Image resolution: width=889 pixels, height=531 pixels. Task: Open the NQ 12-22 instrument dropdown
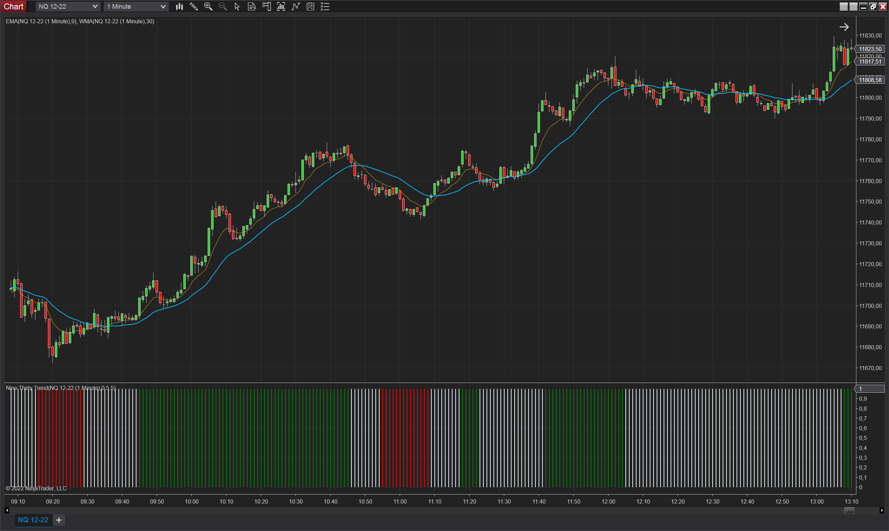[68, 7]
